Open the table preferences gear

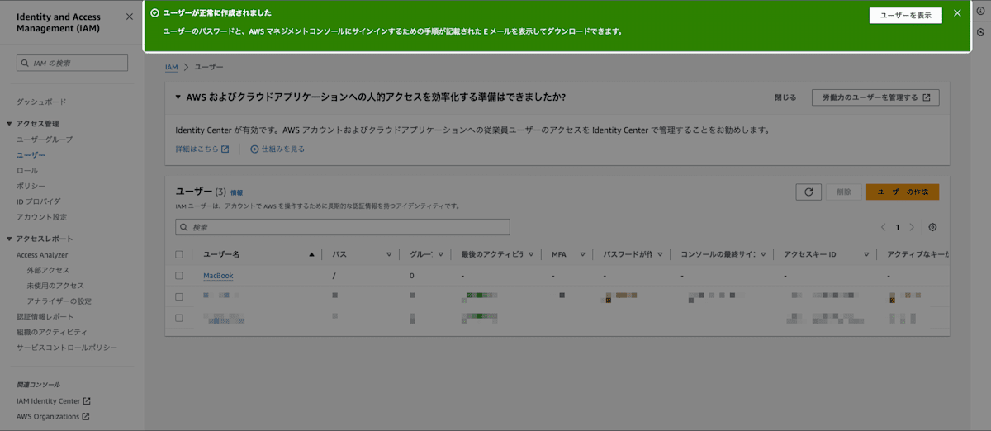(x=933, y=227)
